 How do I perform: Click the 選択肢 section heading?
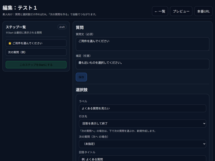pos(82,90)
